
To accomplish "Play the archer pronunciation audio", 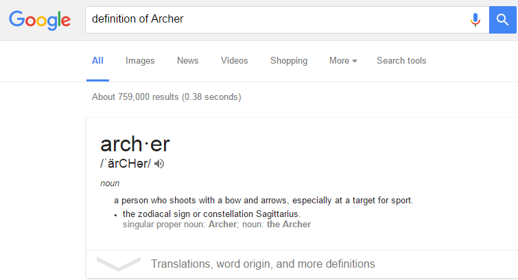I will 160,164.
